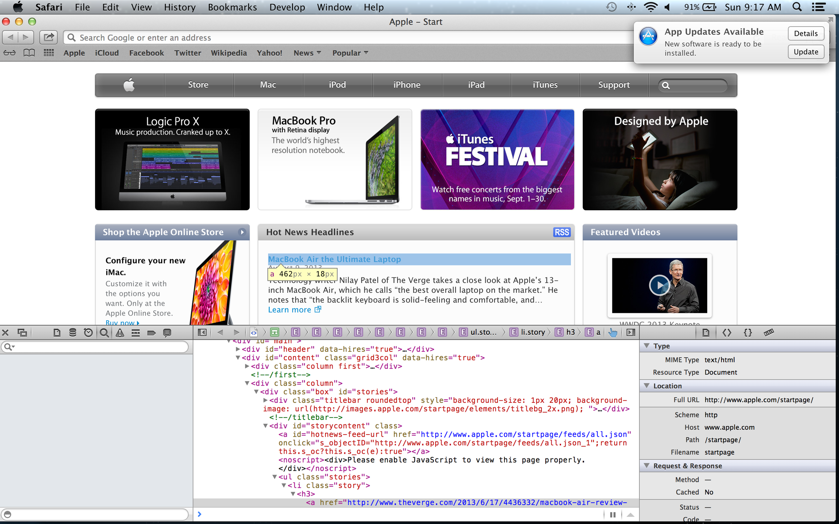Open the Issues warning triangle panel
This screenshot has height=524, width=839.
(x=120, y=333)
